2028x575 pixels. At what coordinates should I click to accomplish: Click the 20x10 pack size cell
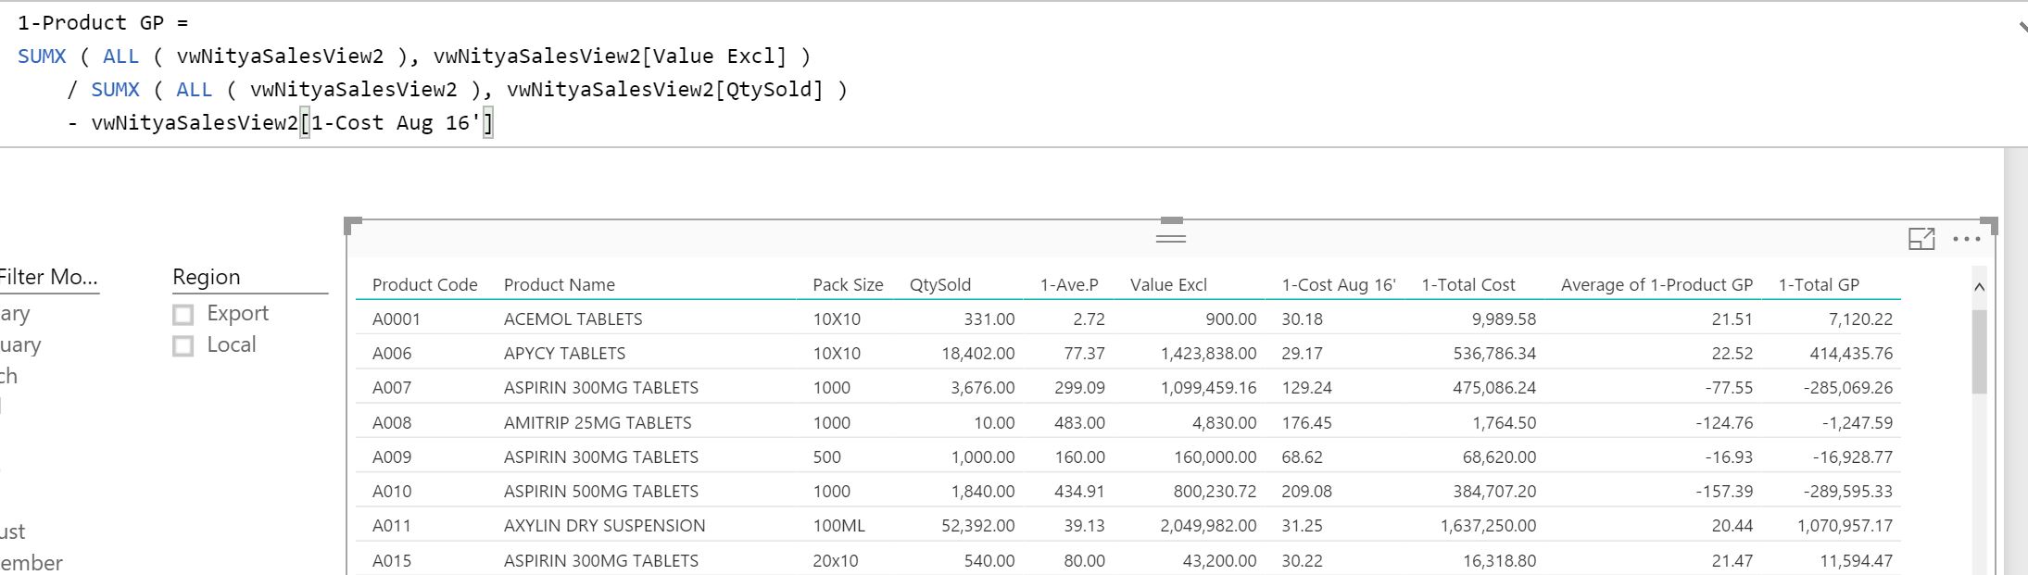(x=835, y=561)
